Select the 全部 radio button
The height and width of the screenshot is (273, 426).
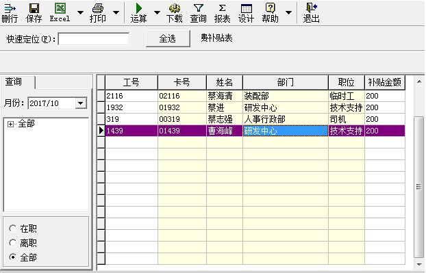(x=12, y=257)
